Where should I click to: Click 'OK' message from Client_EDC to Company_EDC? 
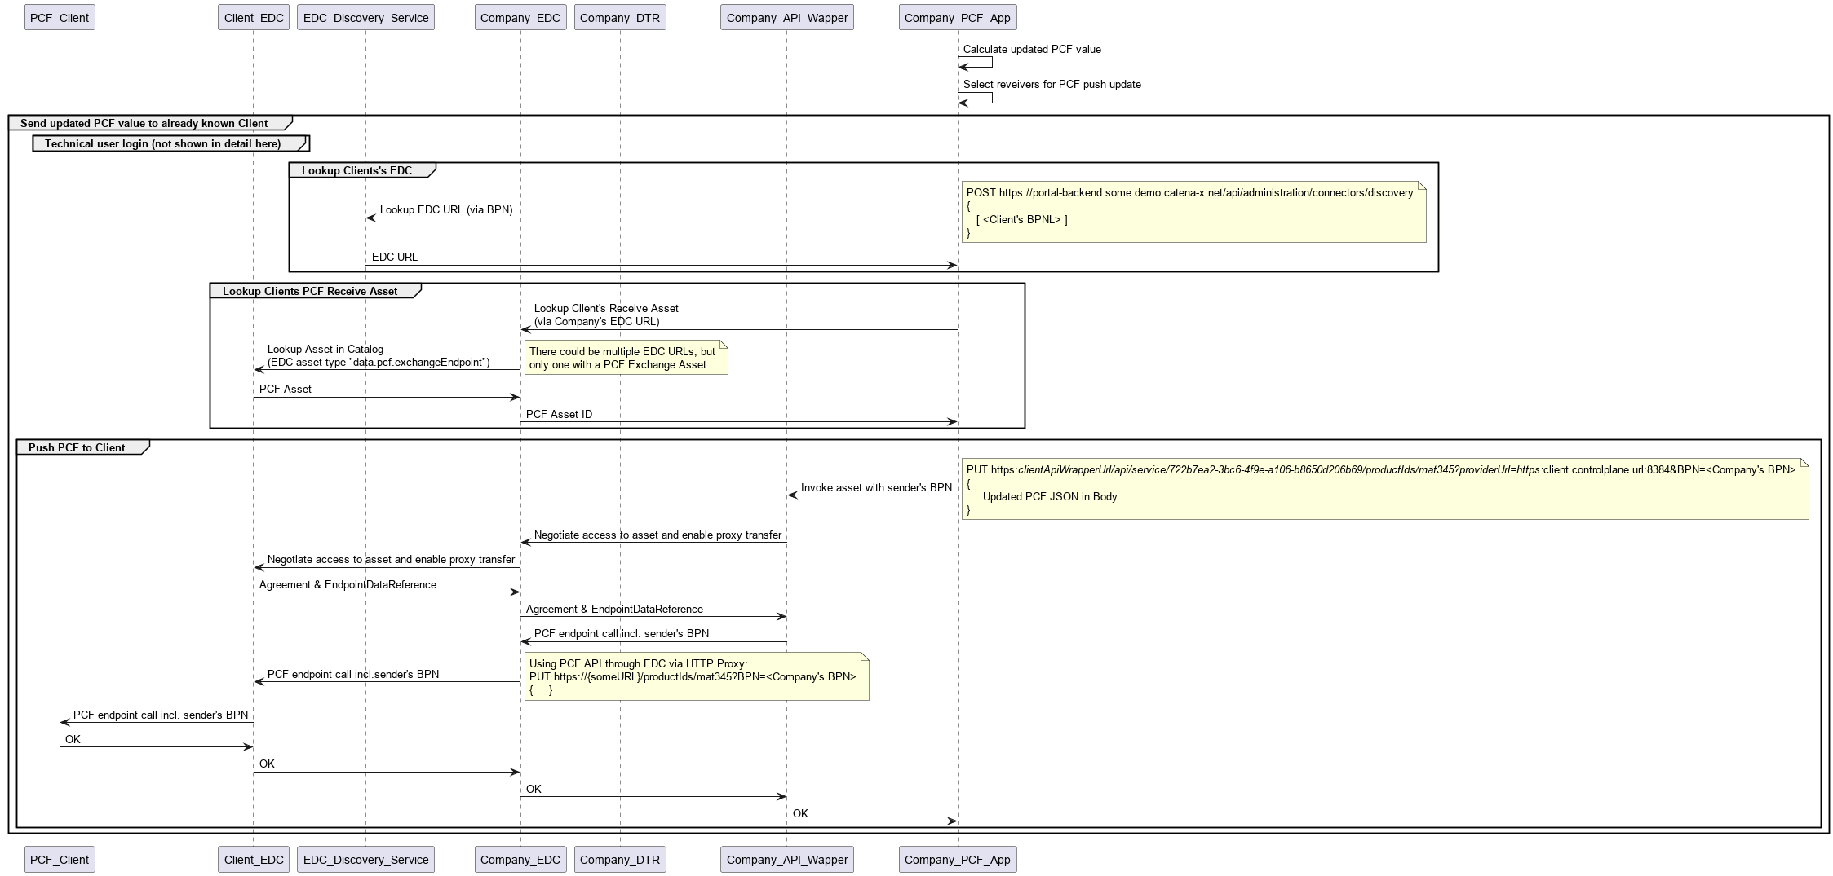tap(267, 764)
